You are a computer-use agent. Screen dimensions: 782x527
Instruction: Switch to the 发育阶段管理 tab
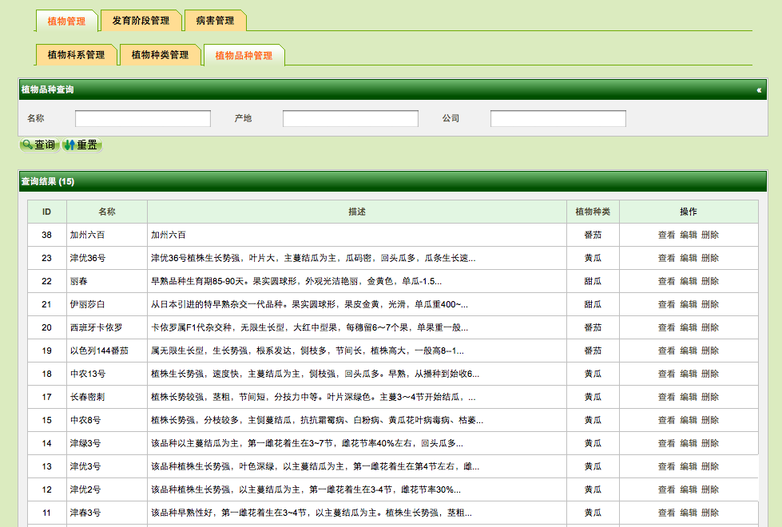pyautogui.click(x=143, y=22)
